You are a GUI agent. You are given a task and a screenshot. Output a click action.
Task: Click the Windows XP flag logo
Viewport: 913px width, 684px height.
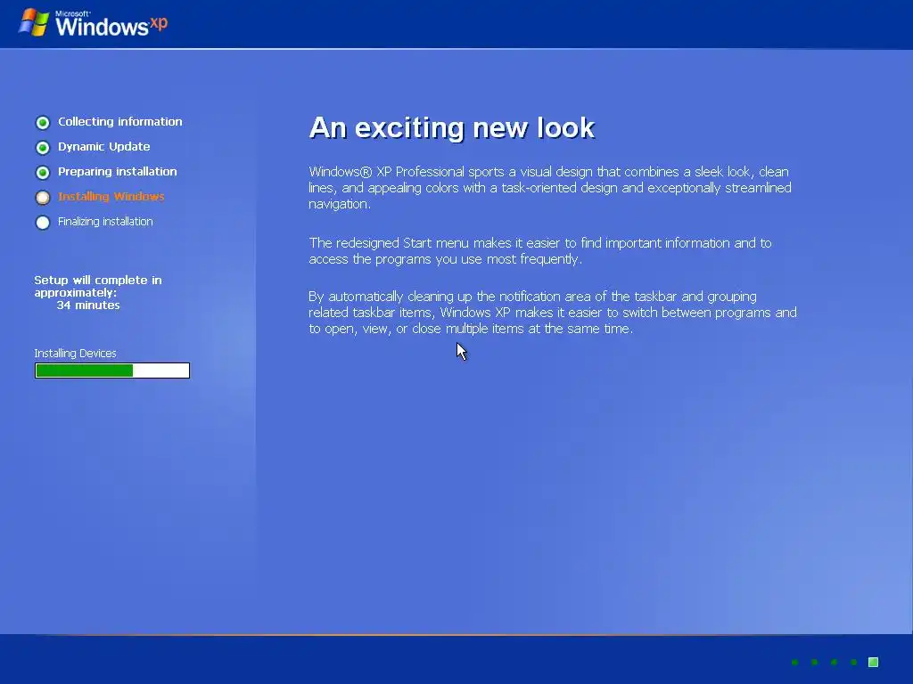[x=34, y=22]
